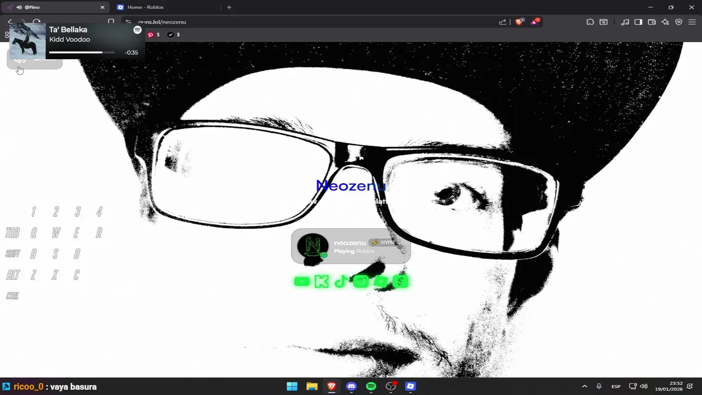Click the share page icon
This screenshot has width=702, height=395.
502,22
